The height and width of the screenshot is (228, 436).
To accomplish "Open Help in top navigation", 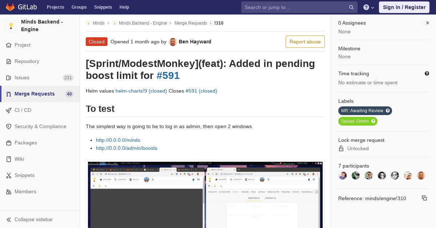I will (124, 7).
